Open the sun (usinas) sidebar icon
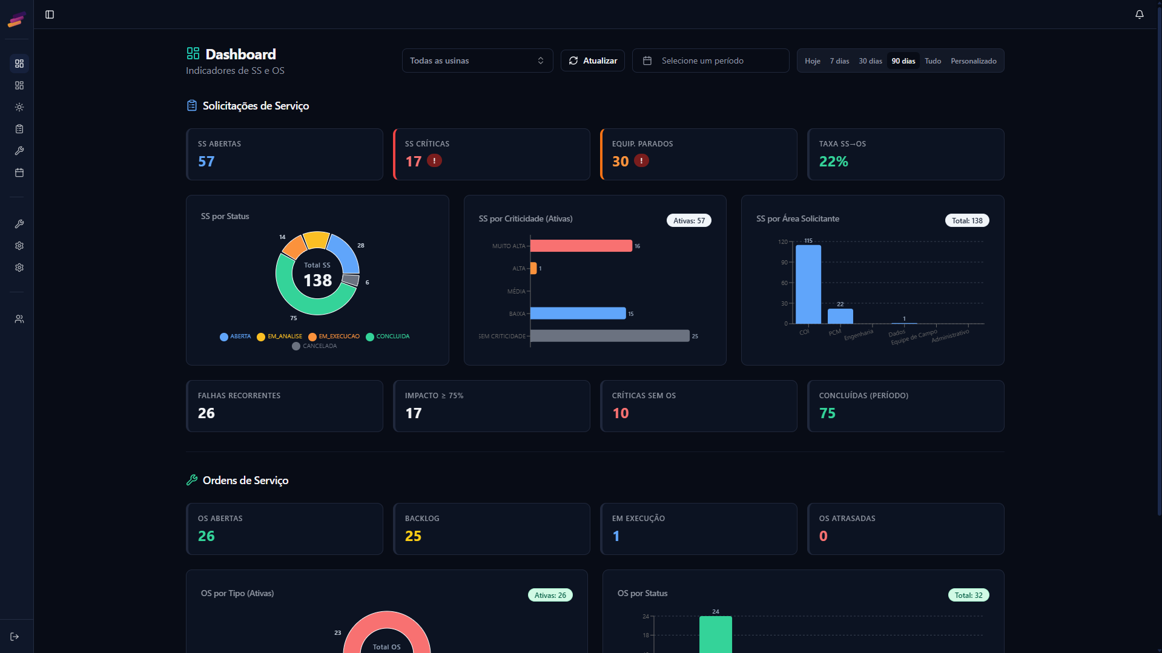Screen dimensions: 1162x653 pyautogui.click(x=19, y=107)
